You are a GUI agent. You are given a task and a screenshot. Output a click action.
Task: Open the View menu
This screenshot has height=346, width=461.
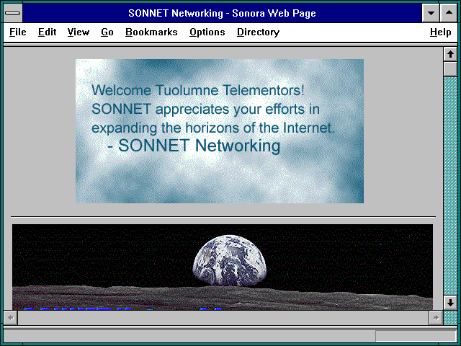click(x=79, y=32)
